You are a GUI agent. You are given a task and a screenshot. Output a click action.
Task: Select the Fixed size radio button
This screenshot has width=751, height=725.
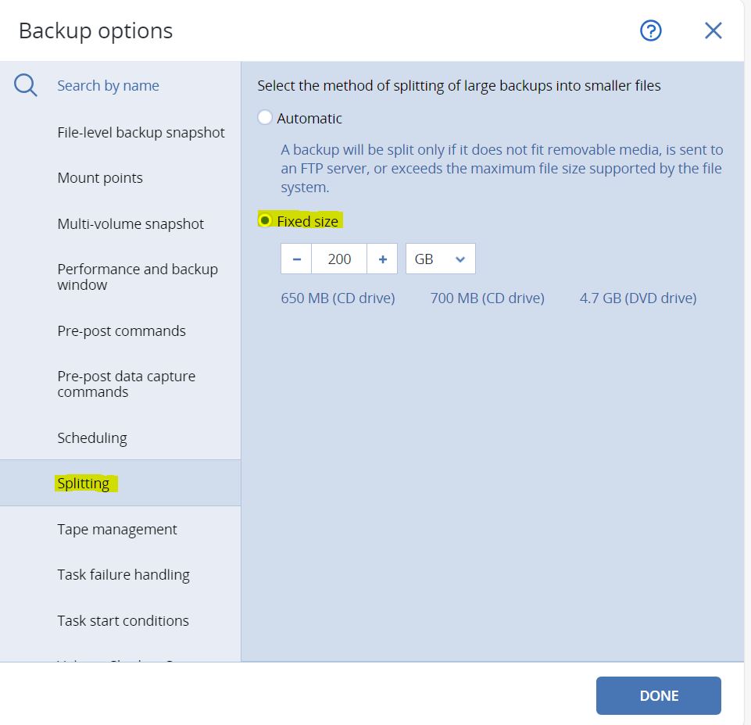pos(265,221)
